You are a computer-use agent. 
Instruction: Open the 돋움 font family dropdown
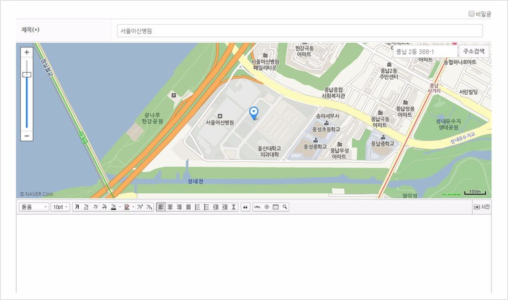[x=34, y=207]
